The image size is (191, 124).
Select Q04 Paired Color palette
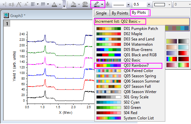point(130,71)
